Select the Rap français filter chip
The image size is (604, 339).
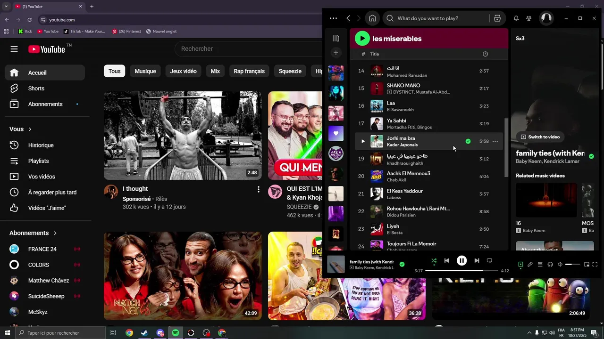(x=249, y=71)
